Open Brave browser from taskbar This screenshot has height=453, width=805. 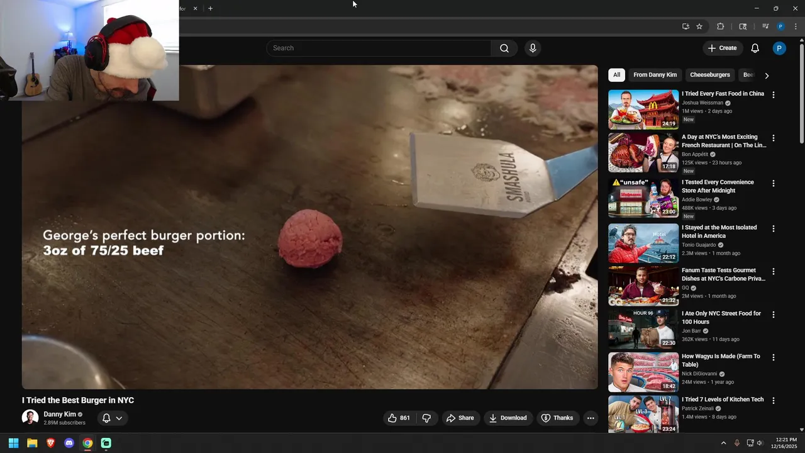point(50,443)
